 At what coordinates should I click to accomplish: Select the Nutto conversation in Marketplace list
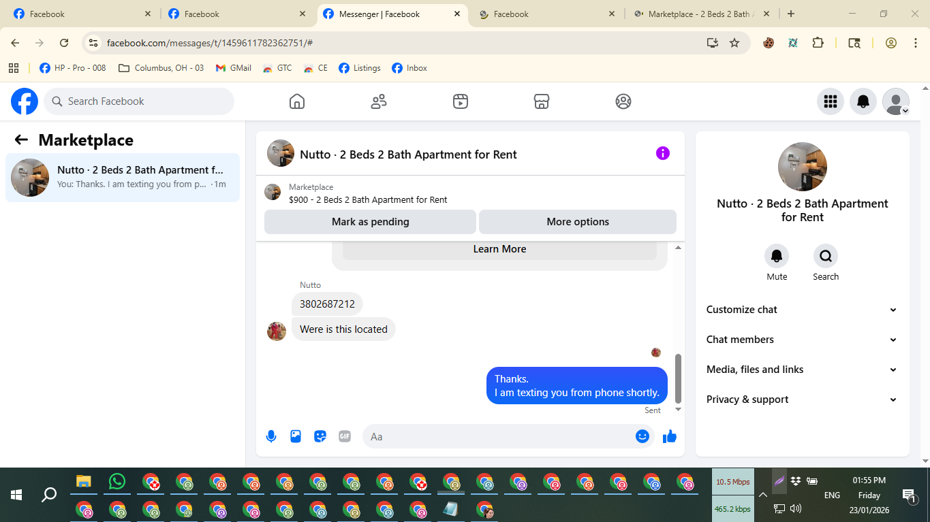pyautogui.click(x=123, y=178)
